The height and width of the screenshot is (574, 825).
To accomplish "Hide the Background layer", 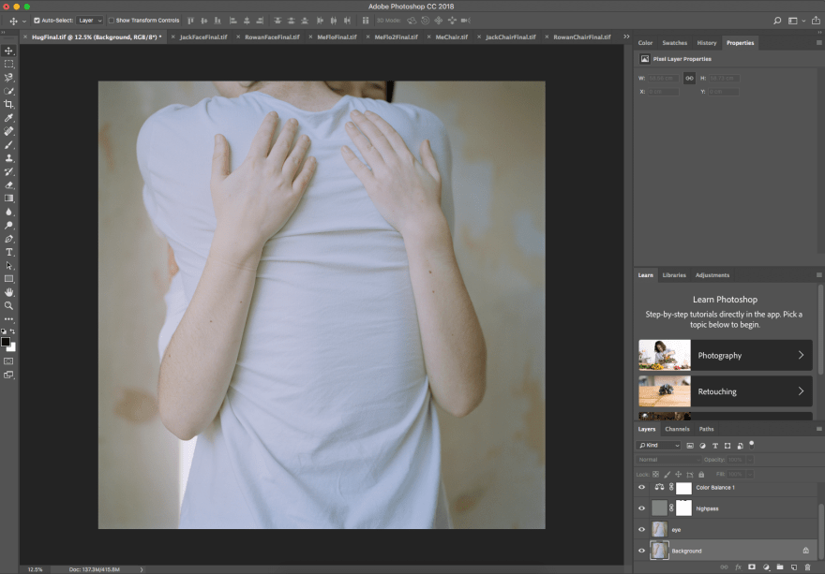I will (x=642, y=551).
